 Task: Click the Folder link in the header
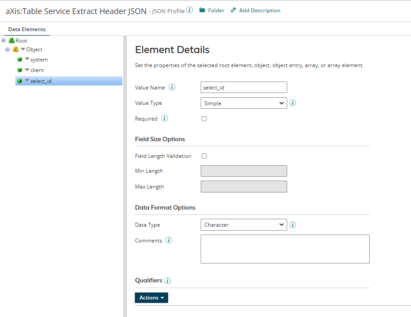(216, 10)
